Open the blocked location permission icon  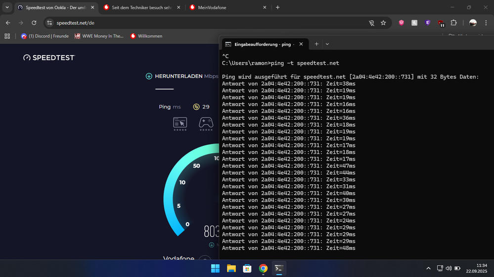(x=371, y=23)
